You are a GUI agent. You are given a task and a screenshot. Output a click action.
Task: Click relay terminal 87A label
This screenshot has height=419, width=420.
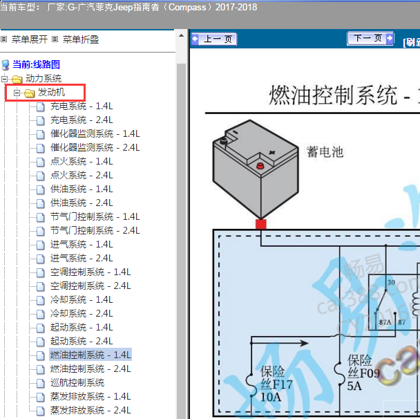[x=385, y=322]
